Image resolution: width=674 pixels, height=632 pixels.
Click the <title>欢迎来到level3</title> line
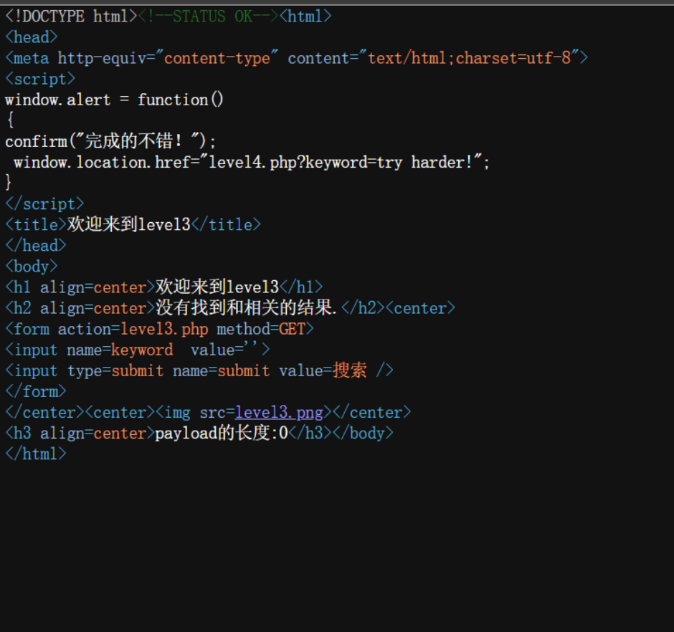point(133,224)
